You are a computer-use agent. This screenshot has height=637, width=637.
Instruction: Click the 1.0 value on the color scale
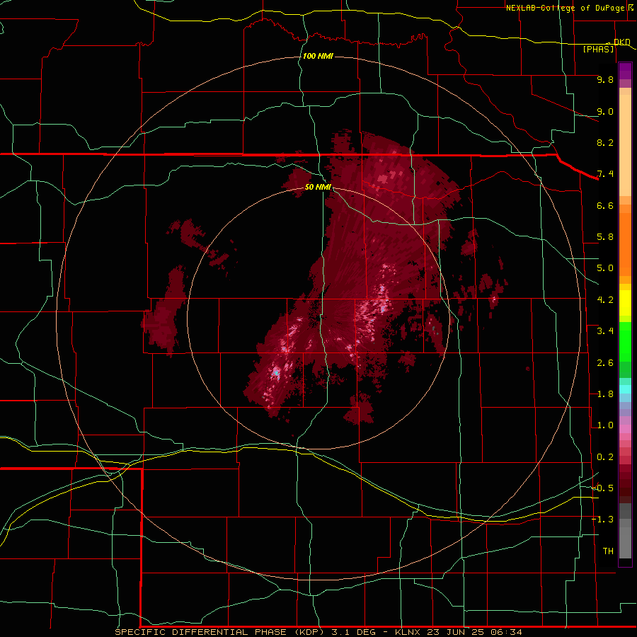coord(605,425)
